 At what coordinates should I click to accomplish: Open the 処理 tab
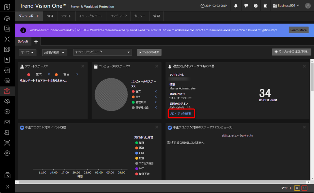[x=50, y=16]
